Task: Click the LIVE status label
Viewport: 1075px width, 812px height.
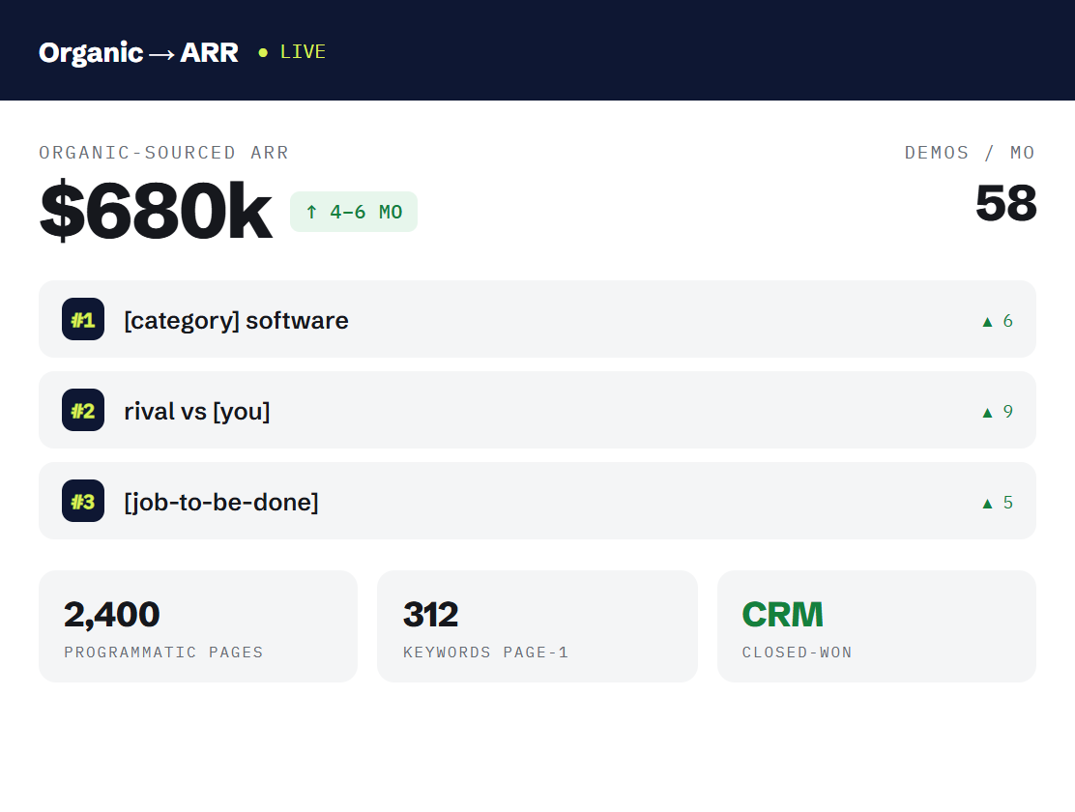Action: click(x=303, y=51)
